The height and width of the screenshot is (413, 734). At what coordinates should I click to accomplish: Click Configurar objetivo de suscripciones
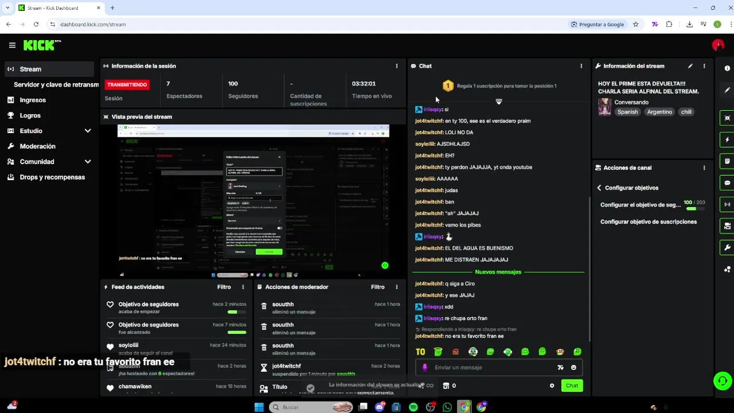(649, 222)
